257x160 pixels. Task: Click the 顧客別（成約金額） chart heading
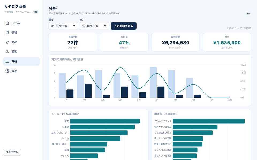(165, 114)
